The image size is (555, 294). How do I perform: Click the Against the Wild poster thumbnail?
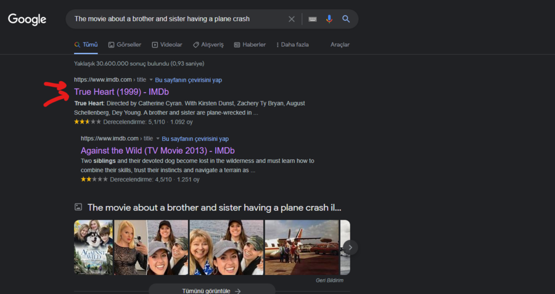(x=93, y=247)
